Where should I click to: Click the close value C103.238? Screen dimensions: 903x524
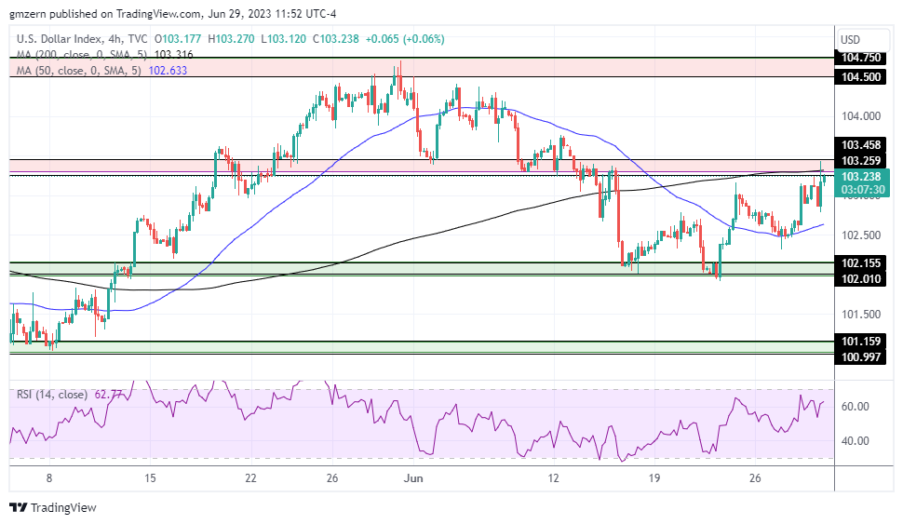(x=336, y=39)
